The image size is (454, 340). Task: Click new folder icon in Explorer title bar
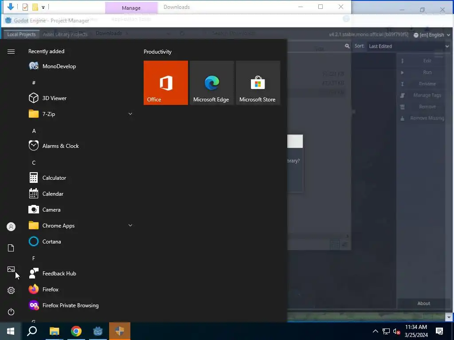(35, 7)
